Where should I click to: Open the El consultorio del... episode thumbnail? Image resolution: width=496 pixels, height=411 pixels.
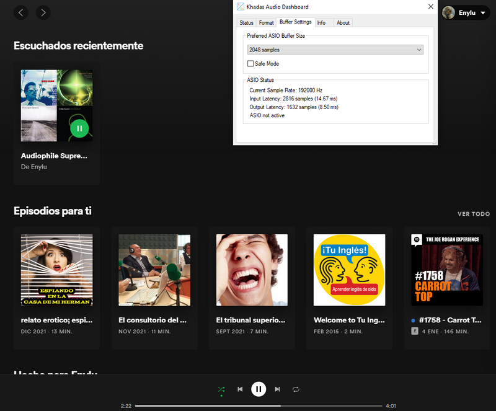tap(154, 270)
